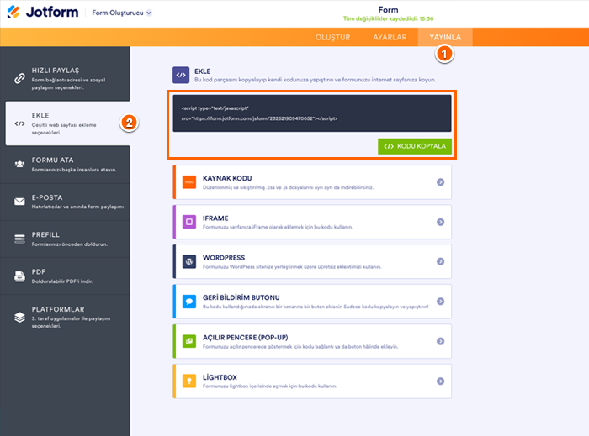Click the Jotform logo

tap(43, 12)
